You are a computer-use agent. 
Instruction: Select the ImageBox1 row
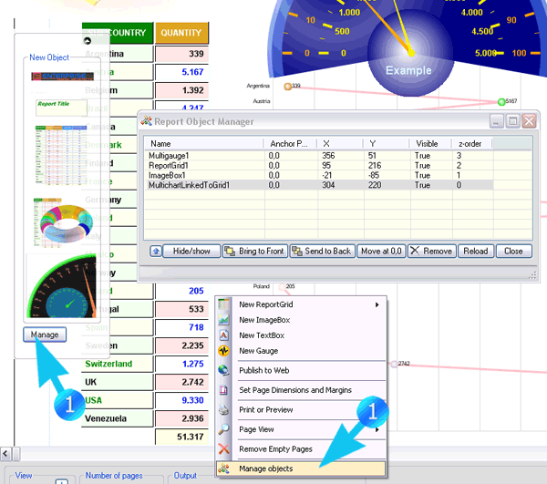click(x=319, y=175)
